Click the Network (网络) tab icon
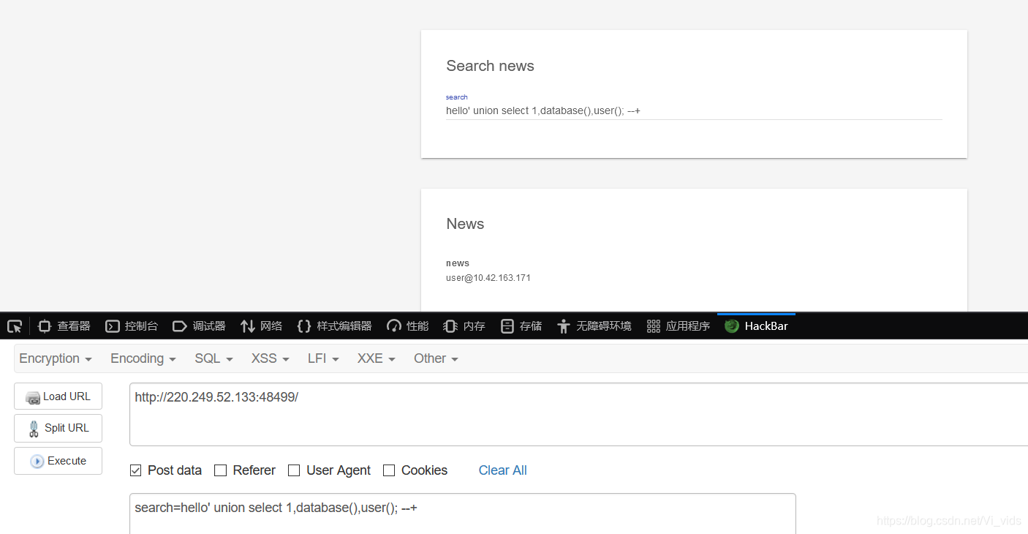1028x534 pixels. (248, 326)
